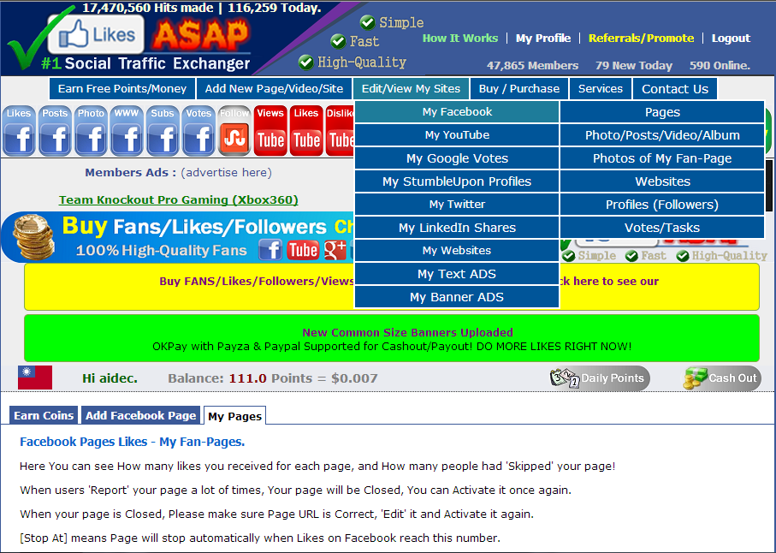Image resolution: width=776 pixels, height=553 pixels.
Task: Switch to My Pages tab
Action: pos(235,416)
